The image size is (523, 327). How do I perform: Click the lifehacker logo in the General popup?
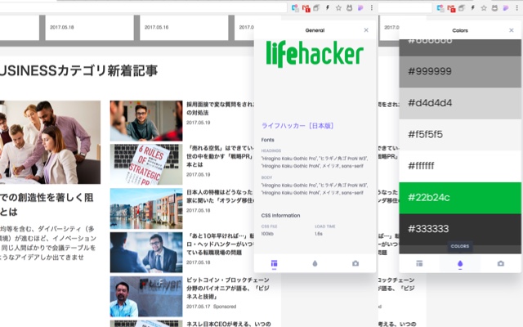click(x=315, y=54)
